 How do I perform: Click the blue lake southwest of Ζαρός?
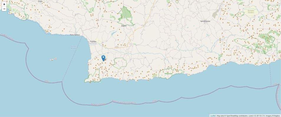(113, 33)
